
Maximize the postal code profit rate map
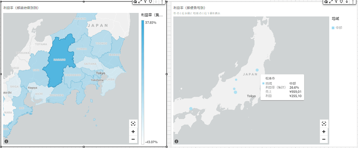331,2
